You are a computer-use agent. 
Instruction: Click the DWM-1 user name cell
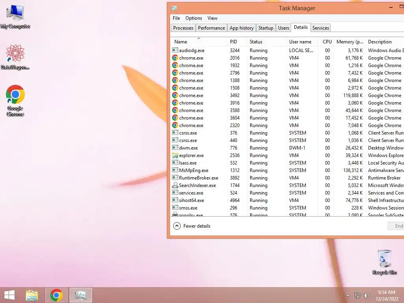[297, 148]
